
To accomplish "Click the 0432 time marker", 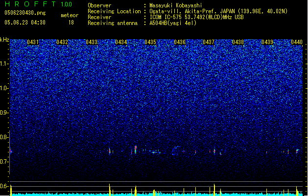I will point(62,42).
